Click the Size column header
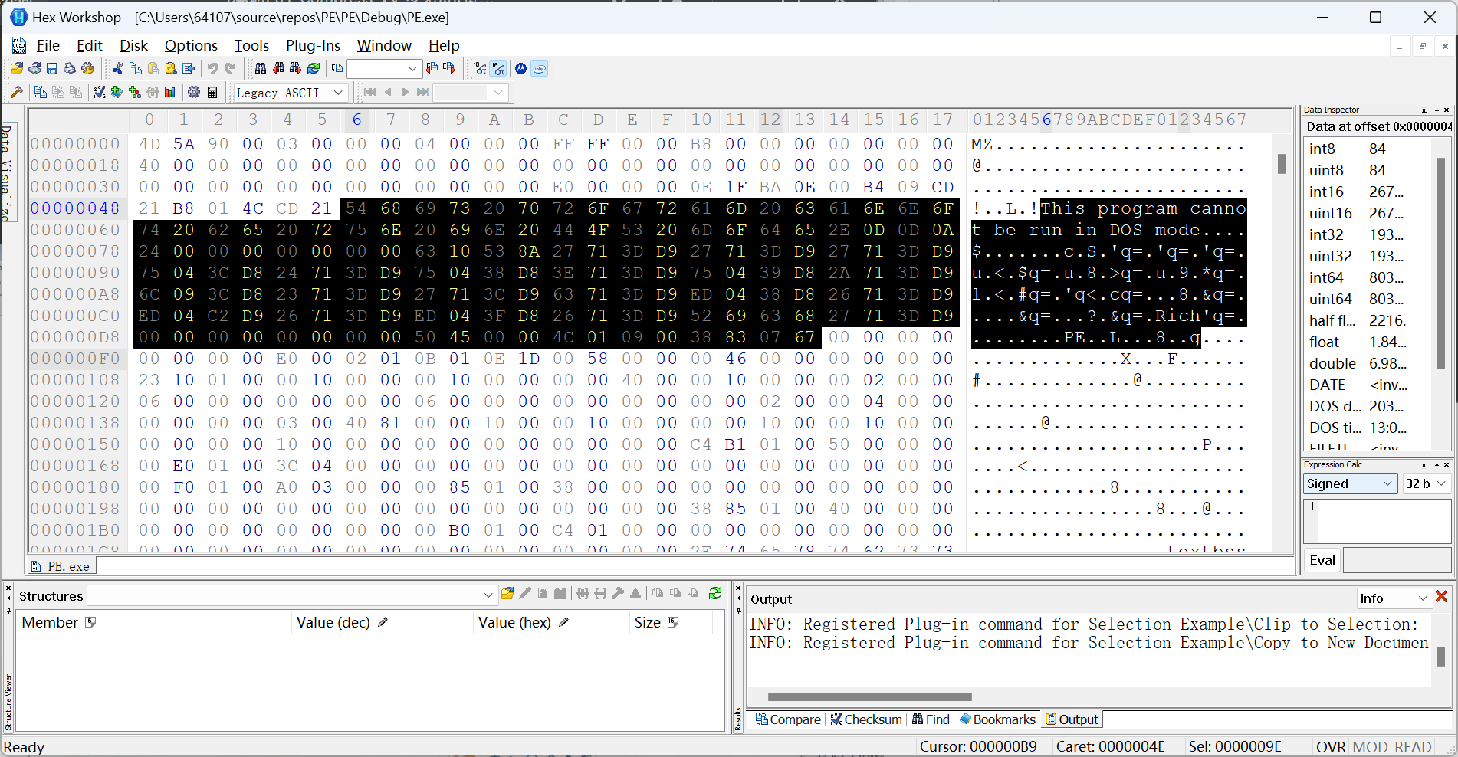This screenshot has width=1458, height=757. tap(671, 623)
